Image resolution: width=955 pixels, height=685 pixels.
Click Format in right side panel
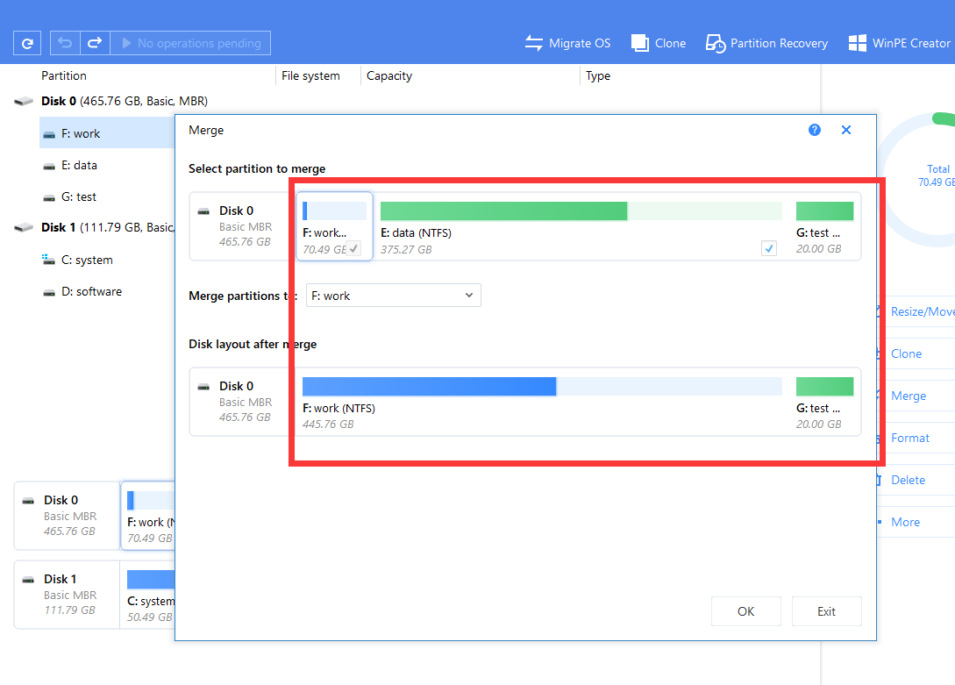point(910,438)
